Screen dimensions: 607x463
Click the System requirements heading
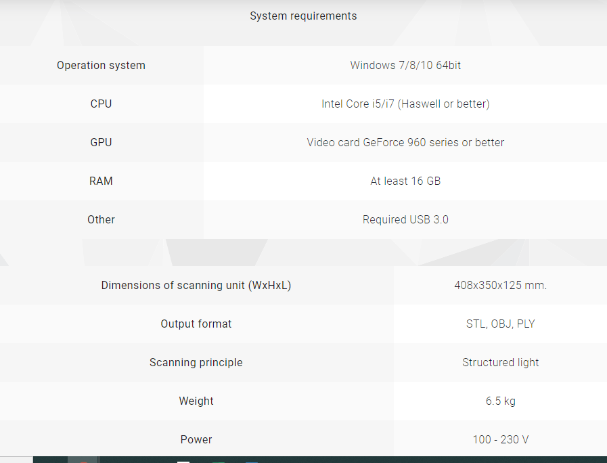pos(303,16)
